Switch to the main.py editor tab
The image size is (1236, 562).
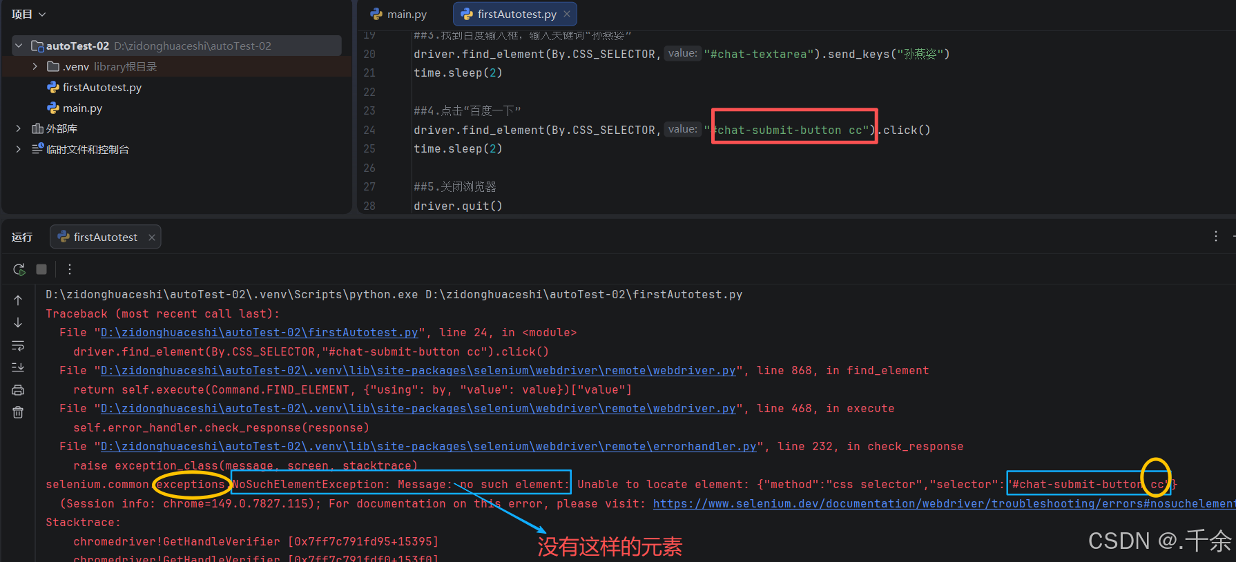(398, 14)
